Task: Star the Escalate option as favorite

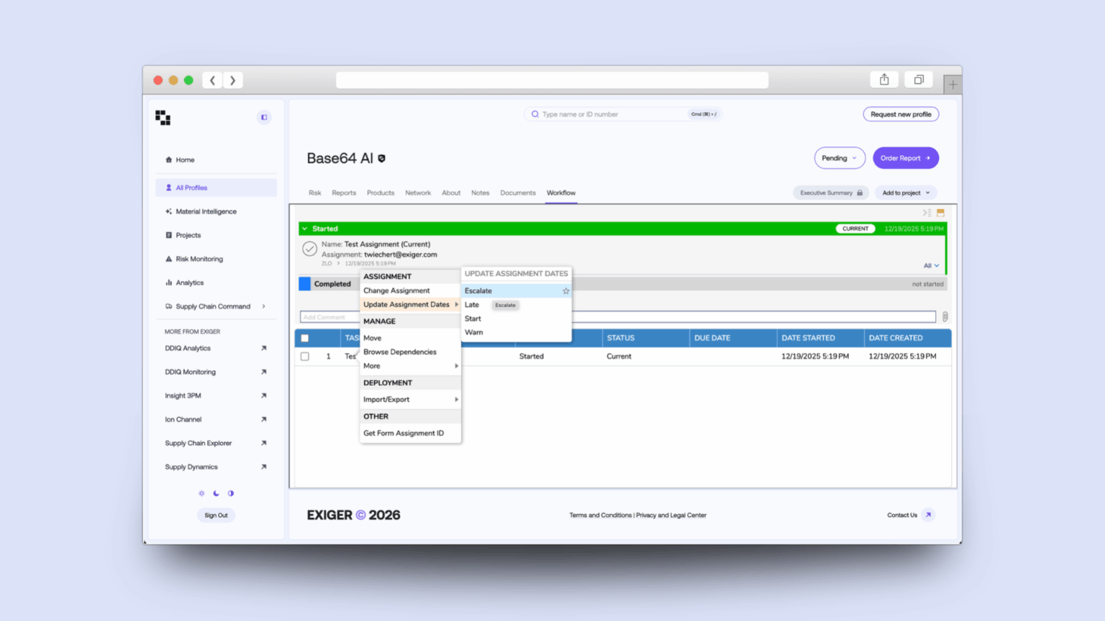Action: [x=565, y=290]
